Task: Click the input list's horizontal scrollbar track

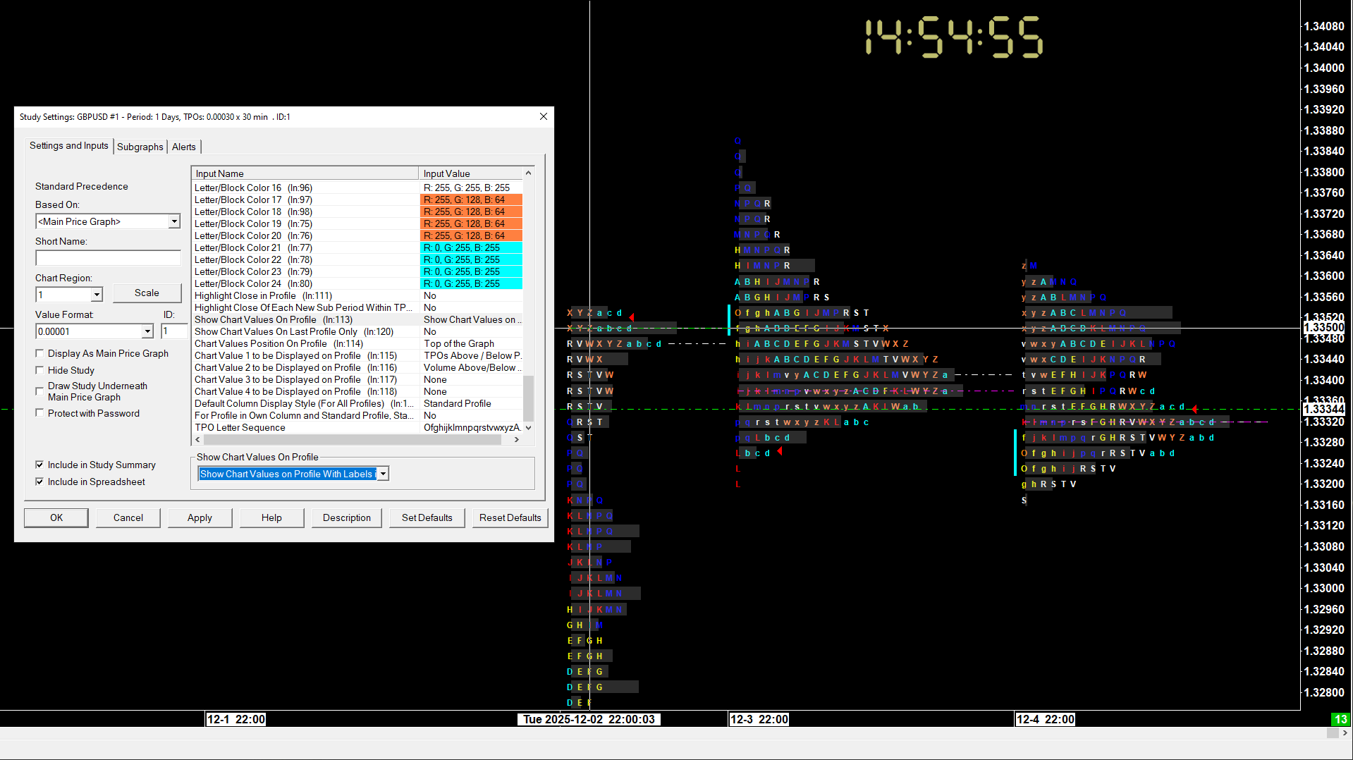Action: pos(351,439)
